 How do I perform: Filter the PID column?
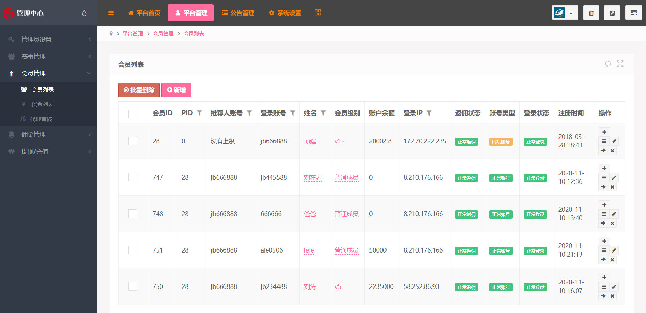tap(200, 113)
